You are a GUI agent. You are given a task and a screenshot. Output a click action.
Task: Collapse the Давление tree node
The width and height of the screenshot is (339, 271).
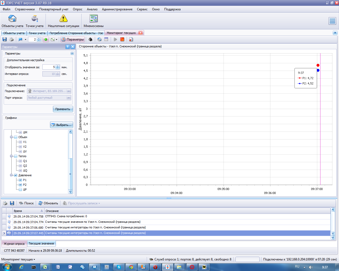click(11, 175)
